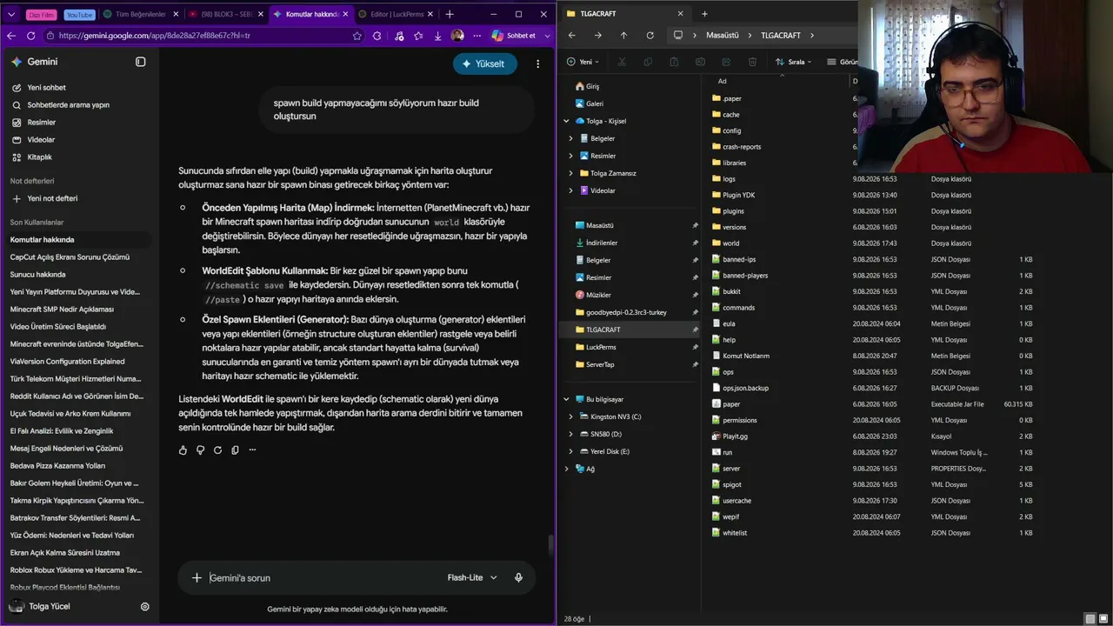Viewport: 1113px width, 626px height.
Task: Refresh the File Explorer folder view
Action: (x=650, y=36)
